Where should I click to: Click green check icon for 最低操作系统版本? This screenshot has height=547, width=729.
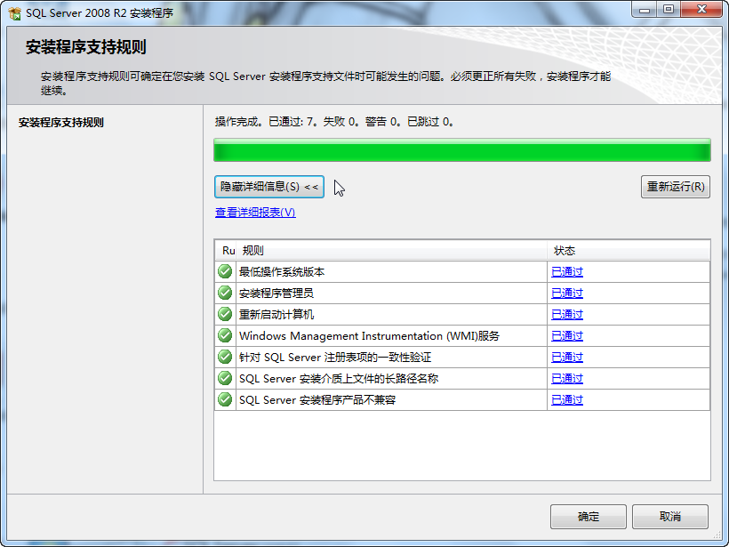(x=225, y=271)
